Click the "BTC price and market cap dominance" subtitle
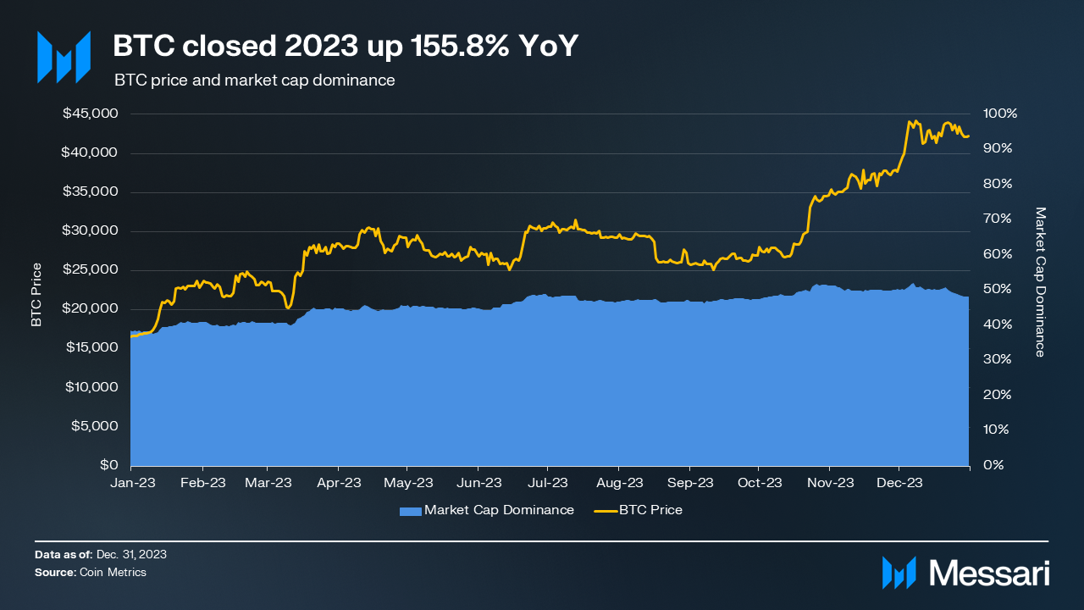 255,80
